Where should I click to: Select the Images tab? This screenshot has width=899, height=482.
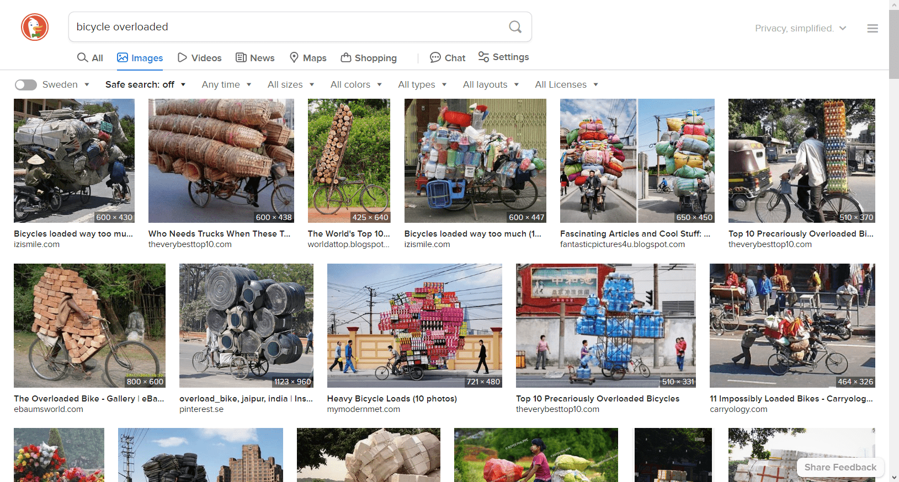coord(140,58)
